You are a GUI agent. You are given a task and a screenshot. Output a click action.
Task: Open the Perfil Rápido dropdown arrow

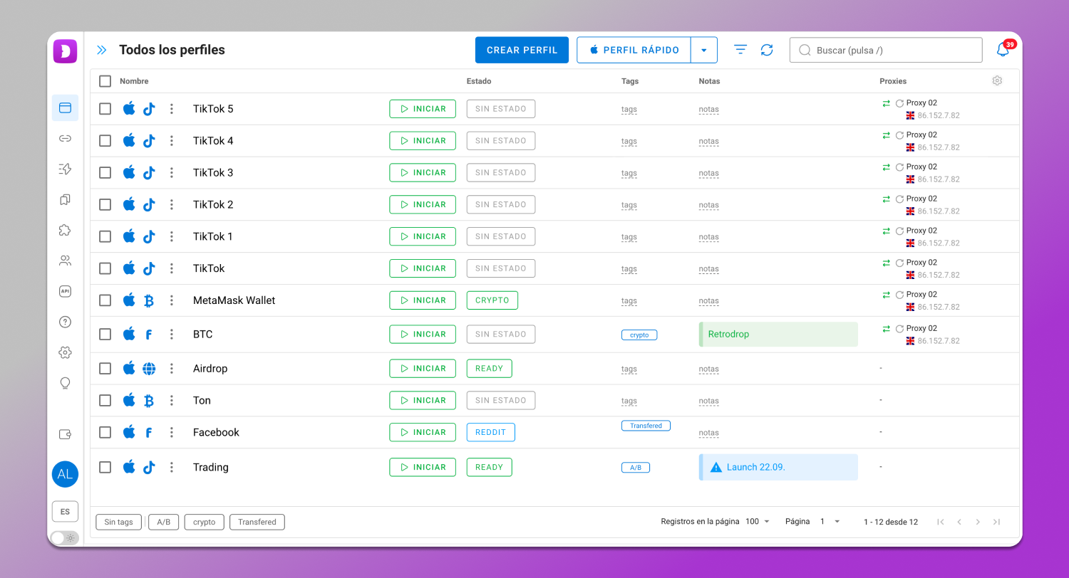point(704,51)
